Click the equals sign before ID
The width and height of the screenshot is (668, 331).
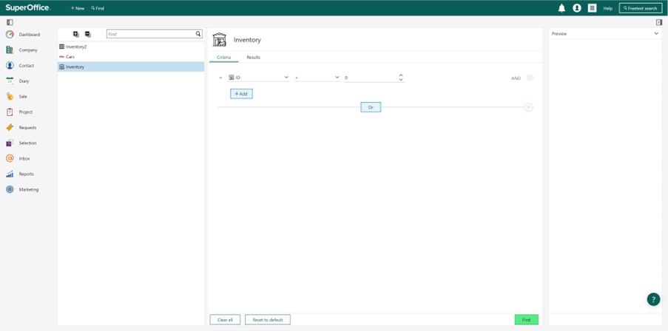click(x=220, y=78)
